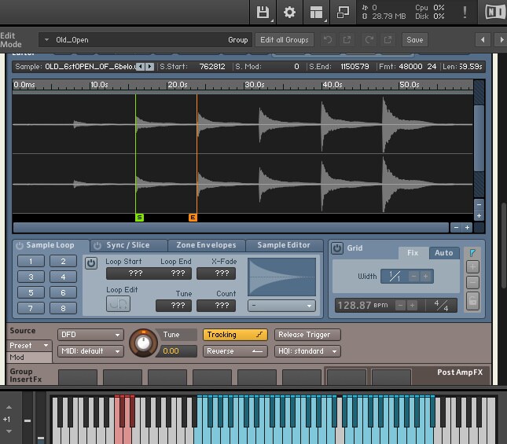
Task: Switch to the Sample Loop tab
Action: point(50,245)
